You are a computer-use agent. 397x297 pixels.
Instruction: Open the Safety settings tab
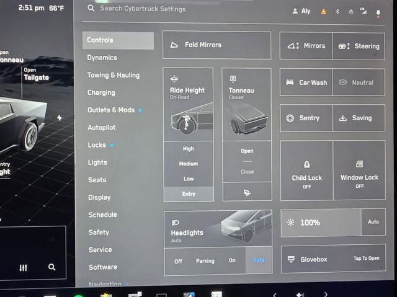pyautogui.click(x=99, y=233)
